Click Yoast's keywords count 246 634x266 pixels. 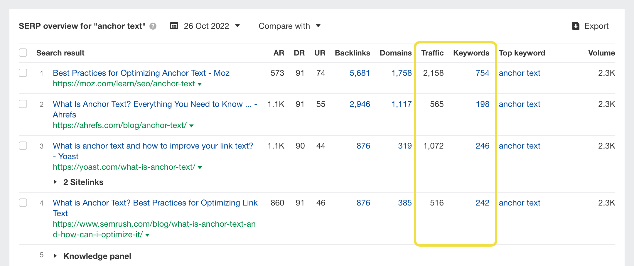pyautogui.click(x=482, y=146)
